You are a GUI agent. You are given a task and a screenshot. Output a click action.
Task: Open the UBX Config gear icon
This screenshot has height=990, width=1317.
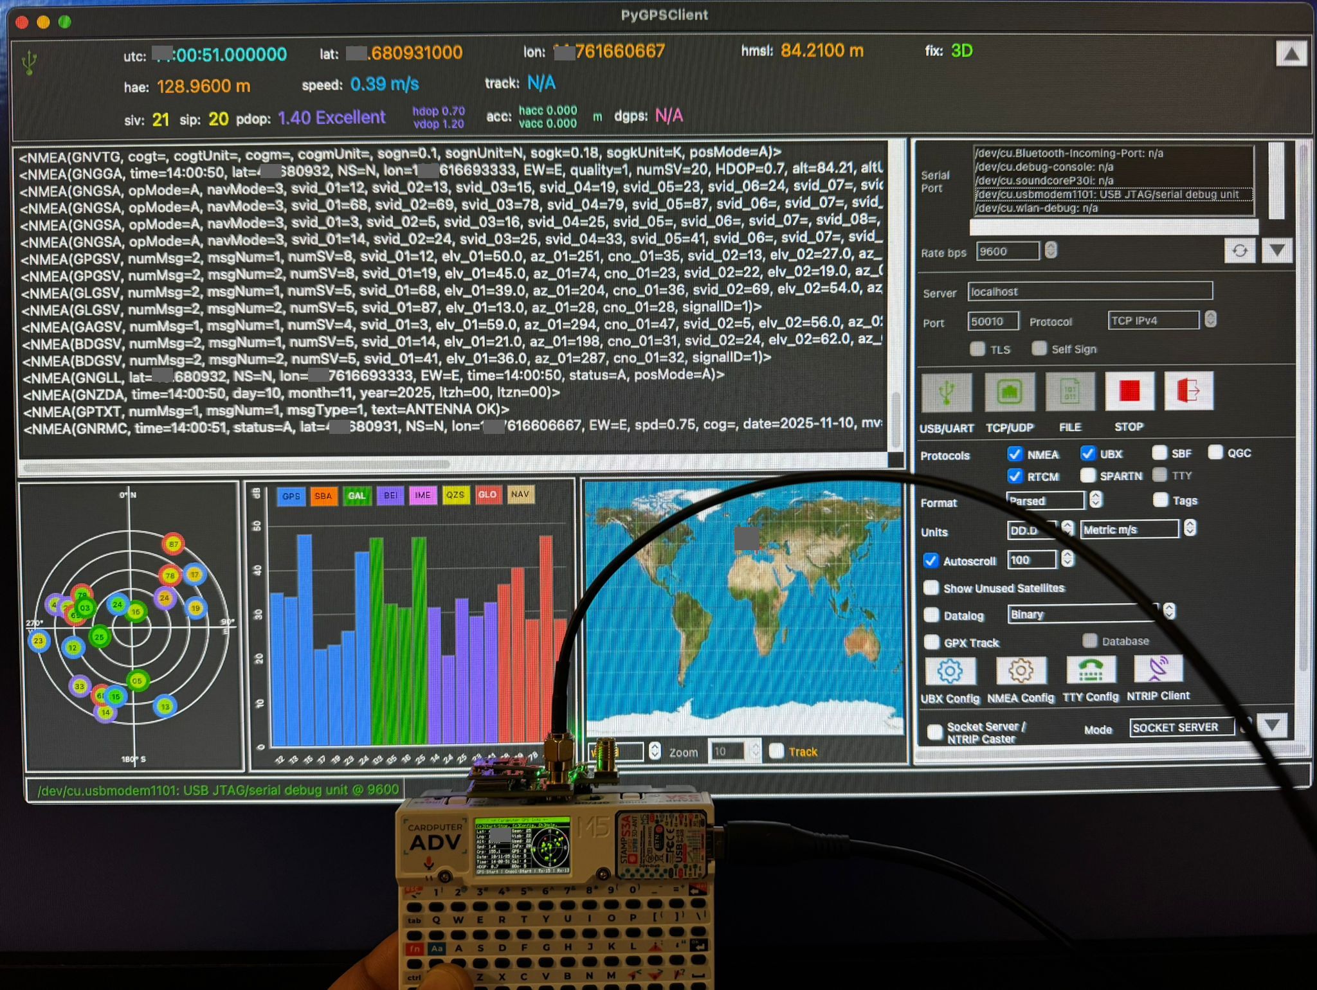point(950,671)
